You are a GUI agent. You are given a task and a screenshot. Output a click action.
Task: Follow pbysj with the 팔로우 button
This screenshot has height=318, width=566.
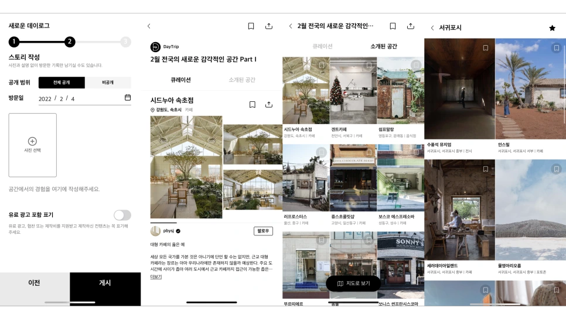click(263, 231)
